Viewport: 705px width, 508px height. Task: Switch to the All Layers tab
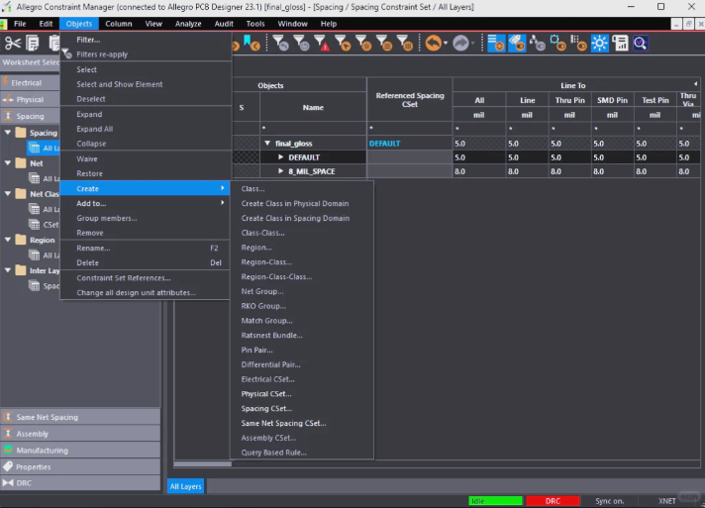186,486
